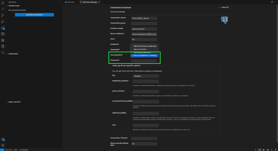Click the notifications icon at status bar end
The image size is (278, 151).
click(x=275, y=150)
